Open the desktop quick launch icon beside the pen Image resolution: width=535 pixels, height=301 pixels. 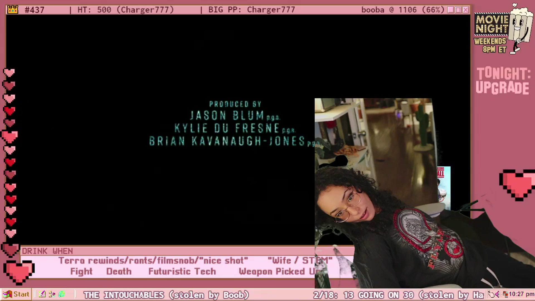coord(52,294)
